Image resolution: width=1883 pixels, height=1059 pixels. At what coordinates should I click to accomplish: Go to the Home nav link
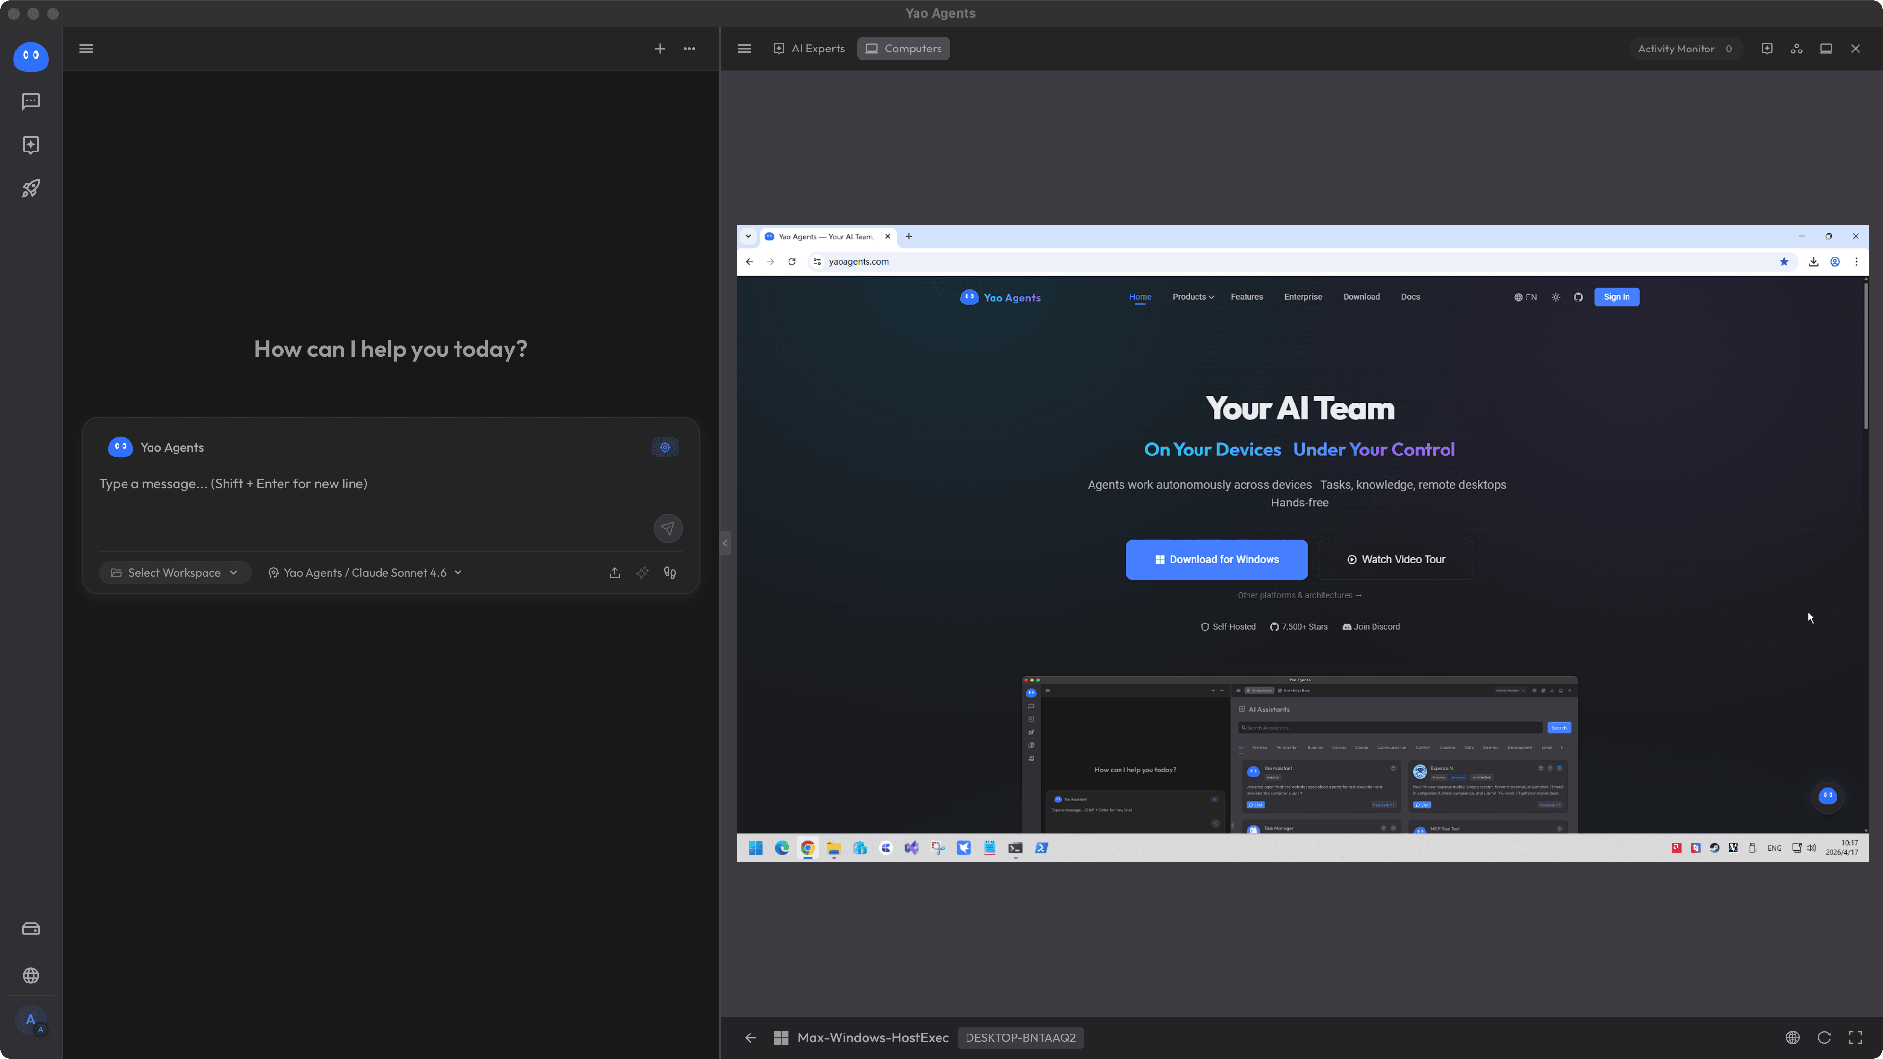click(1140, 297)
